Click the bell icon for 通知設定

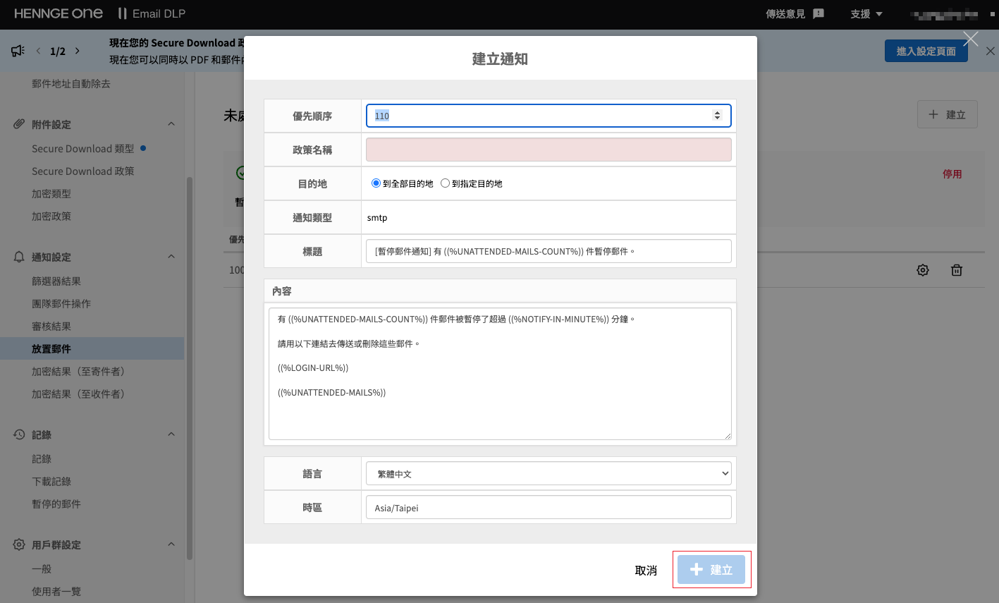coord(19,257)
